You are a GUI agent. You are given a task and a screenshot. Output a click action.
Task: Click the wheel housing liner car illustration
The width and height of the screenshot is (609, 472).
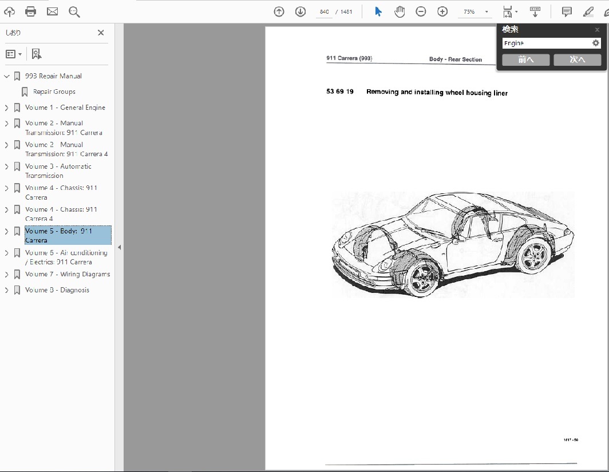pyautogui.click(x=453, y=244)
